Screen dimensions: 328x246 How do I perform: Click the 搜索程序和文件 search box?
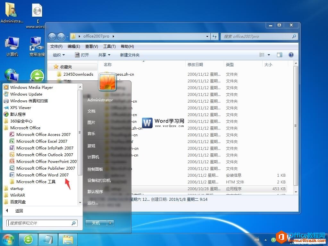[42, 223]
